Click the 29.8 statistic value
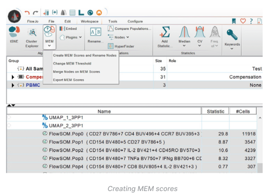270x194 pixels. [223, 134]
